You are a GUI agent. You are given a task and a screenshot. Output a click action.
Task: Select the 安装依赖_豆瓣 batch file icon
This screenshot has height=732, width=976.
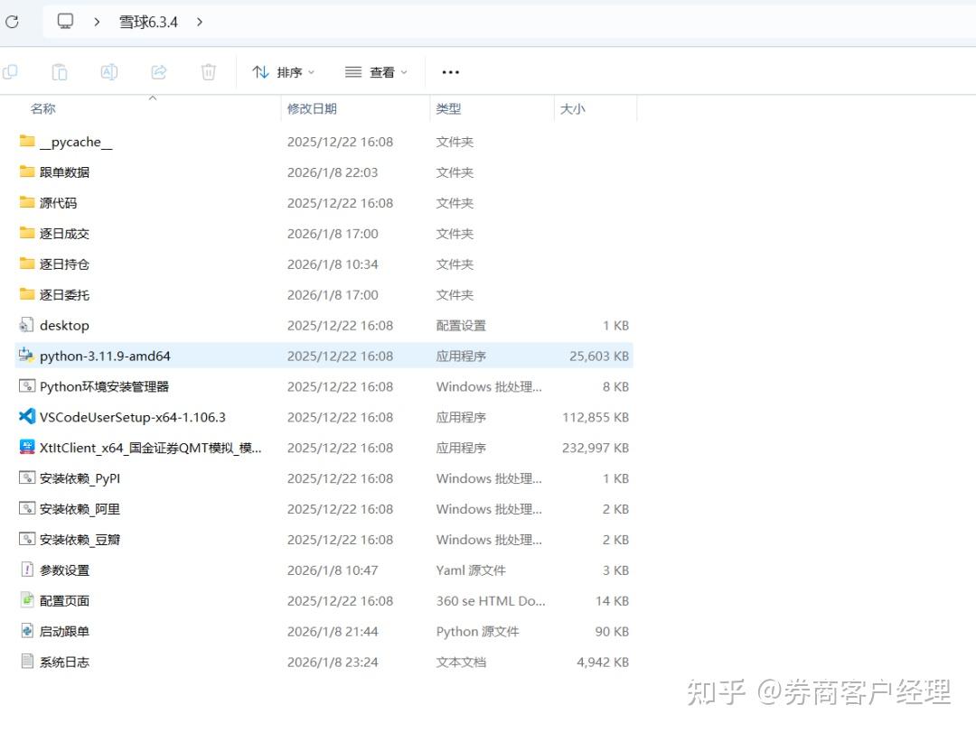[27, 539]
